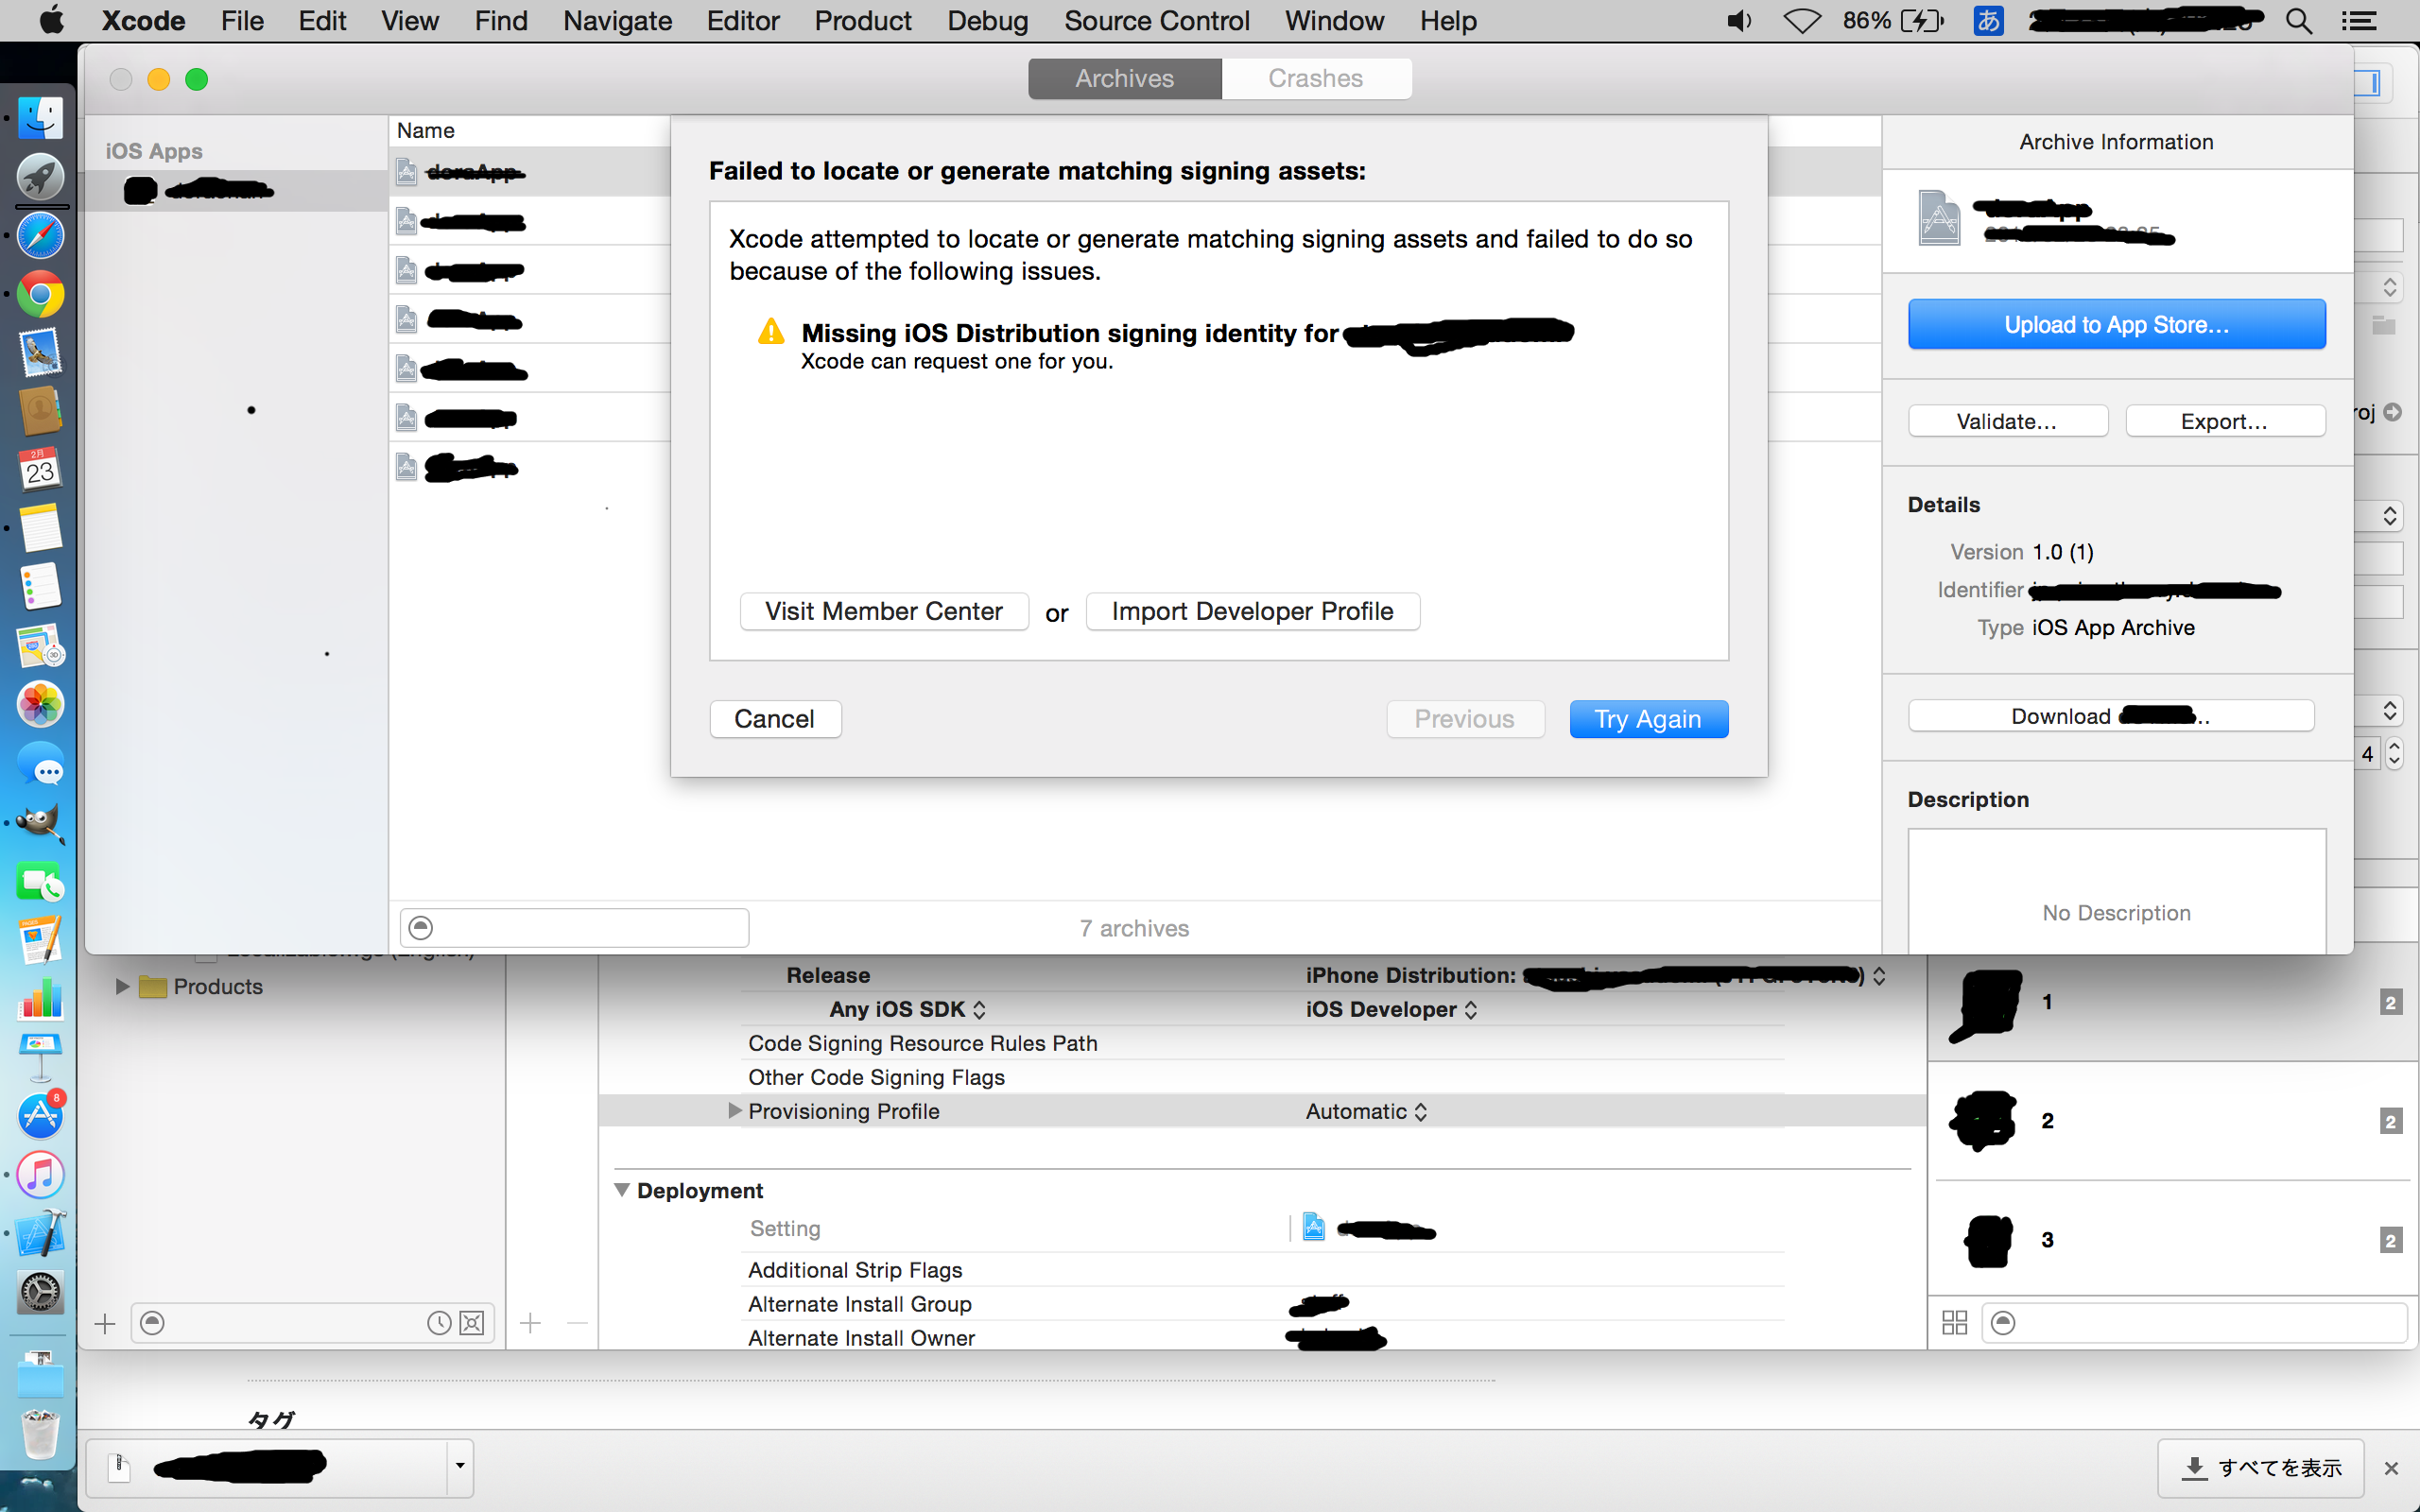Click the Export button
Screen dimensions: 2420x1512
2224,421
